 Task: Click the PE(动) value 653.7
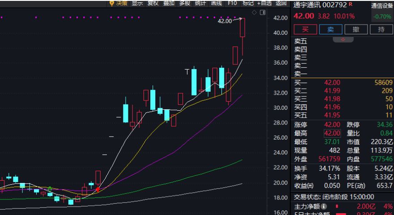point(385,186)
